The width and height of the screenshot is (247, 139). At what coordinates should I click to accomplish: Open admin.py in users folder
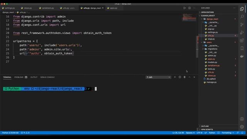(x=212, y=56)
